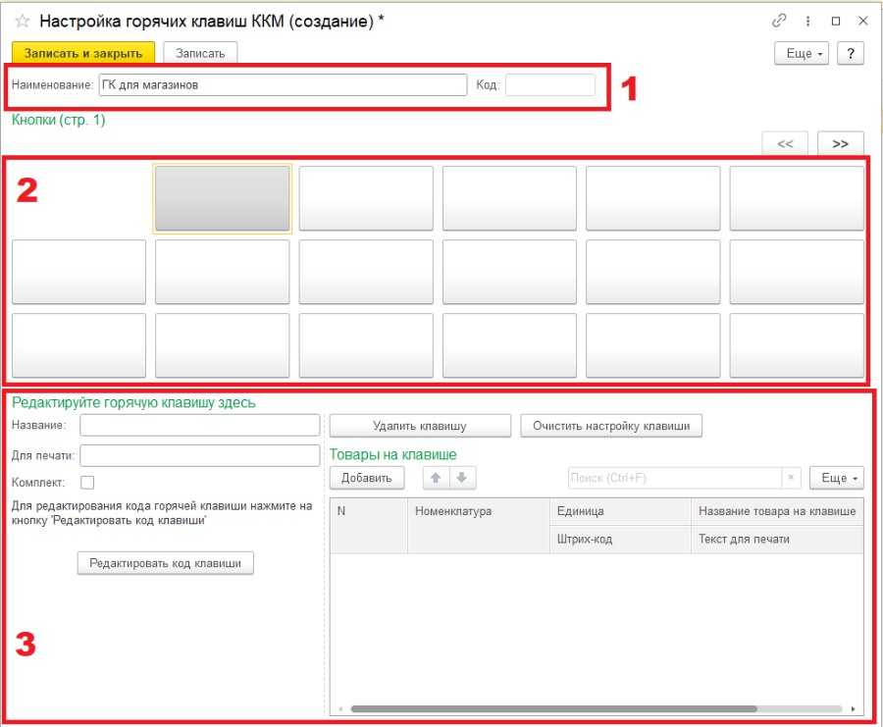Maximize the hotkey settings window
Image resolution: width=883 pixels, height=727 pixels.
pyautogui.click(x=836, y=21)
